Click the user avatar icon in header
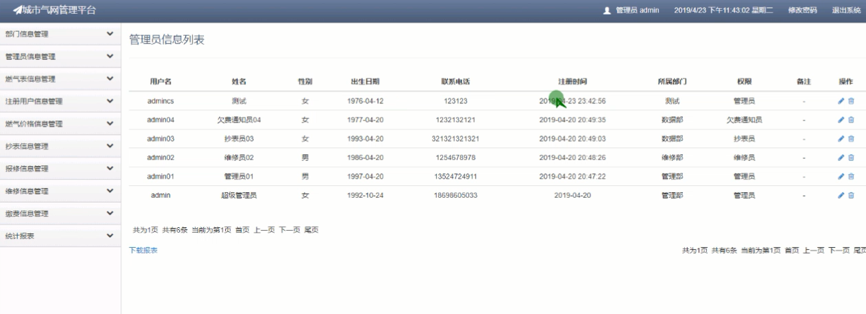This screenshot has width=866, height=314. point(607,10)
